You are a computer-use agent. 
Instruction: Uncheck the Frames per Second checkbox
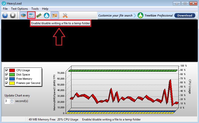[7, 83]
